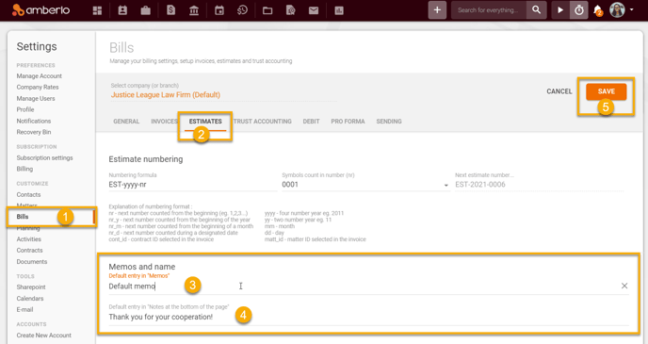Open the time history clock icon
The width and height of the screenshot is (648, 344).
pos(242,10)
